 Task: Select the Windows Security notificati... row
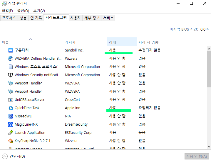[103, 75]
